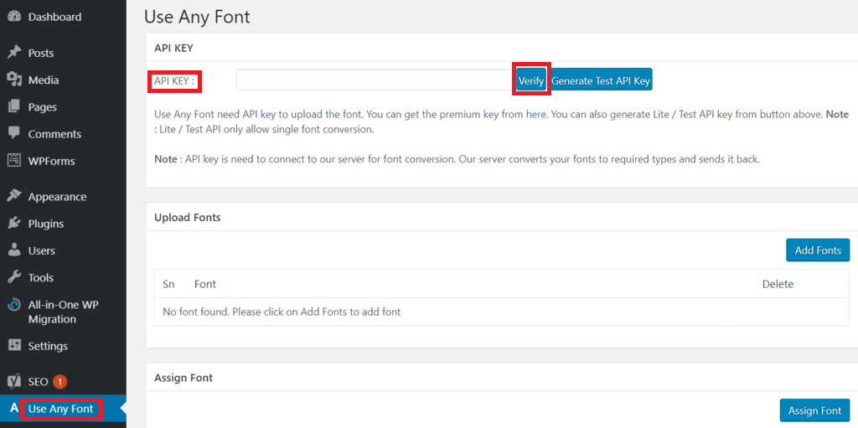Click the Verify button
858x428 pixels.
[530, 80]
